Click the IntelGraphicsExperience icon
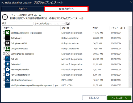This screenshot has height=103, width=133. coord(8,80)
